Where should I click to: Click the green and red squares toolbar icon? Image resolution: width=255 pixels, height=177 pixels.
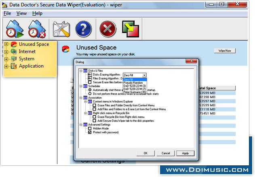click(x=131, y=29)
